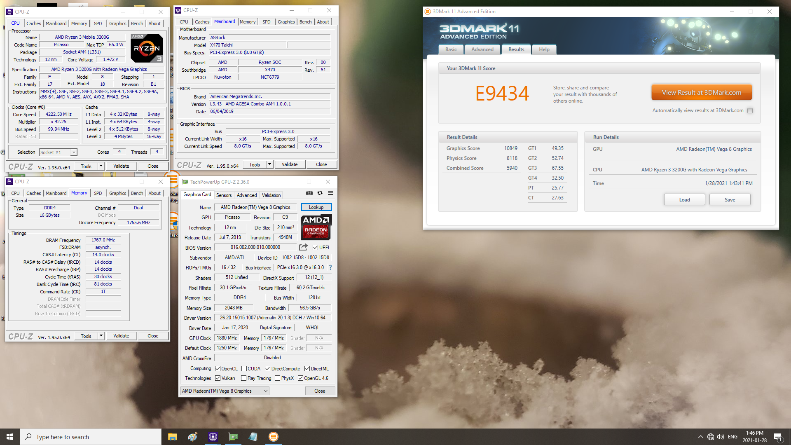
Task: Open Bench tab in Mainboard CPU-Z window
Action: click(305, 22)
